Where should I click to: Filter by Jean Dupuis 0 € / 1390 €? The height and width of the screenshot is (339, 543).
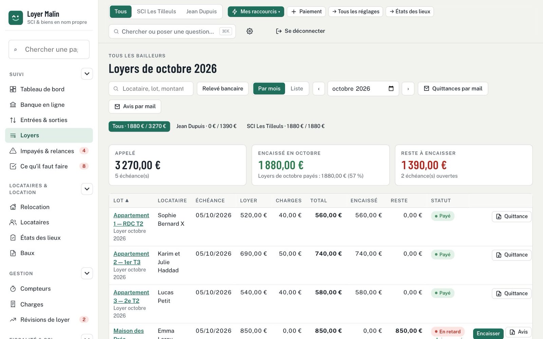[206, 126]
